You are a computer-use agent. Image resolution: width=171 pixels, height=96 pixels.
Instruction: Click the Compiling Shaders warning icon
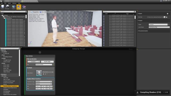pyautogui.click(x=137, y=93)
